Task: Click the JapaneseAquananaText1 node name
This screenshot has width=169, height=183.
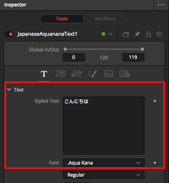Action: (x=47, y=34)
